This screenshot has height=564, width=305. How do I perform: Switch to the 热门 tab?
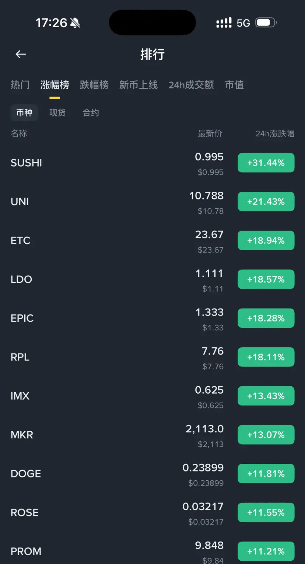(20, 85)
